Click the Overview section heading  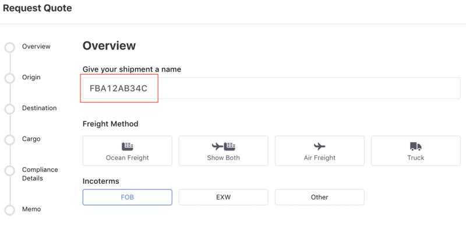(x=109, y=45)
